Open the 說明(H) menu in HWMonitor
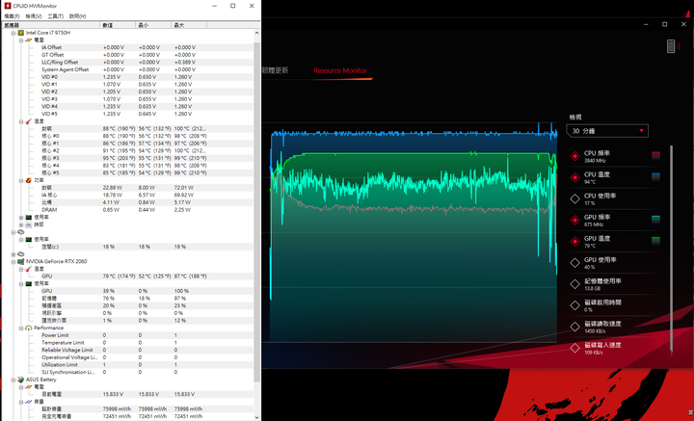The image size is (694, 421). [x=77, y=16]
